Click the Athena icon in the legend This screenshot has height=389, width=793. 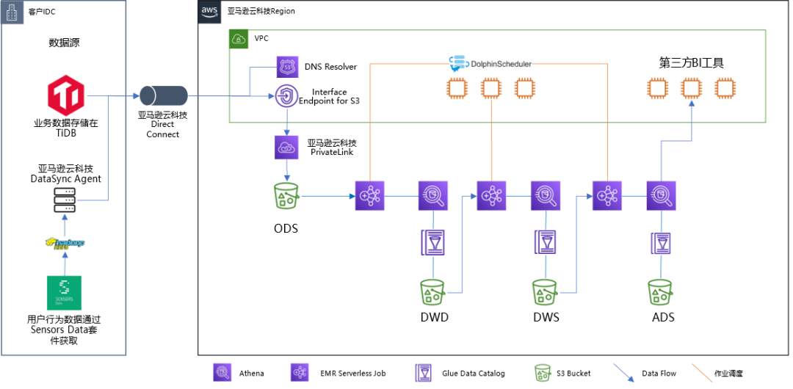coord(222,373)
